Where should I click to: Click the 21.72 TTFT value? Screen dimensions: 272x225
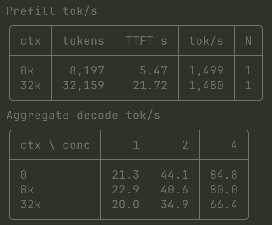click(x=150, y=85)
